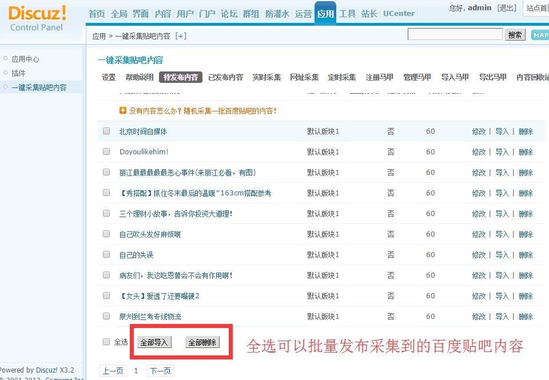Click 导入 for 三个理财小故事

coord(502,214)
